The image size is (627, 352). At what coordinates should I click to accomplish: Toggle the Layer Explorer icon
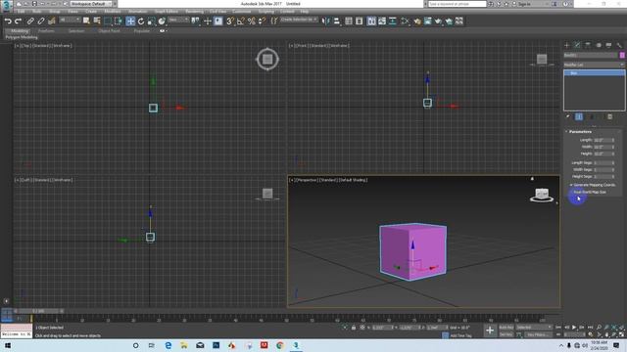(360, 22)
